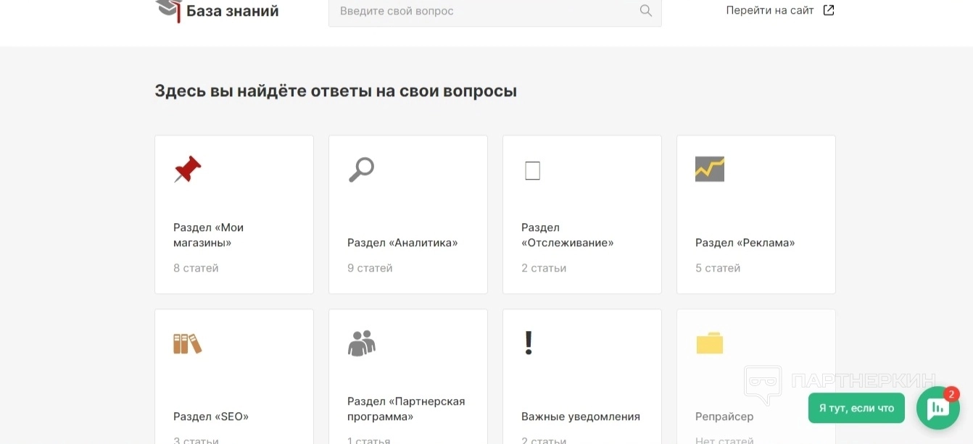Click the yellow chart Advertising icon
The height and width of the screenshot is (444, 973).
point(709,169)
